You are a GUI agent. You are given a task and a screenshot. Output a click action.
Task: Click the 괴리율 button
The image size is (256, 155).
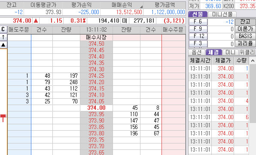[x=245, y=43]
